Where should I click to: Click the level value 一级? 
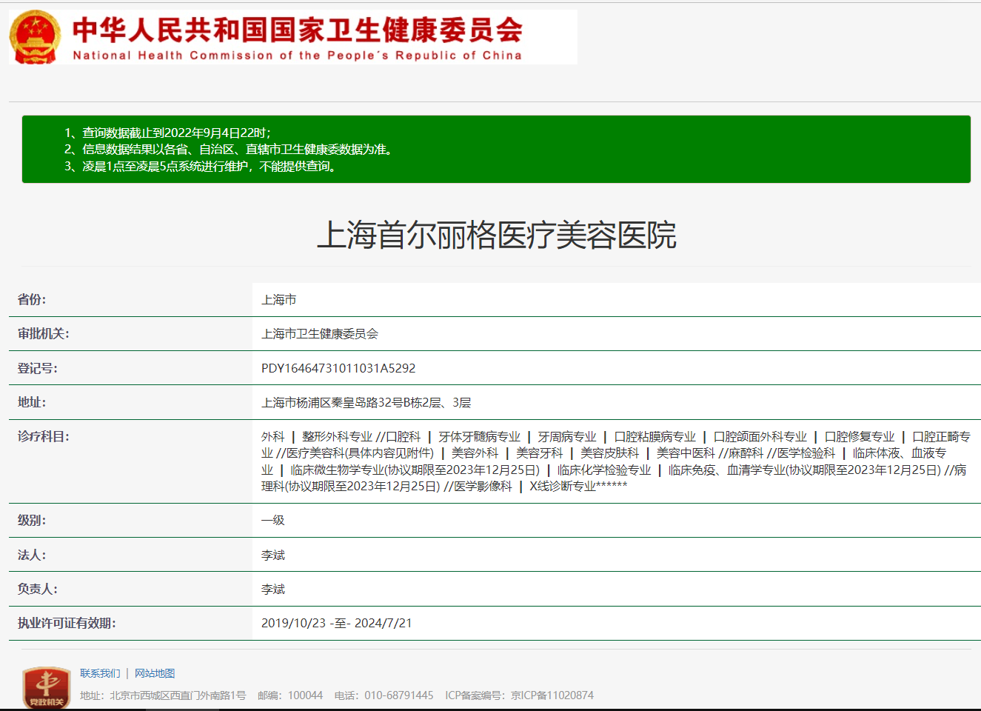pyautogui.click(x=273, y=521)
